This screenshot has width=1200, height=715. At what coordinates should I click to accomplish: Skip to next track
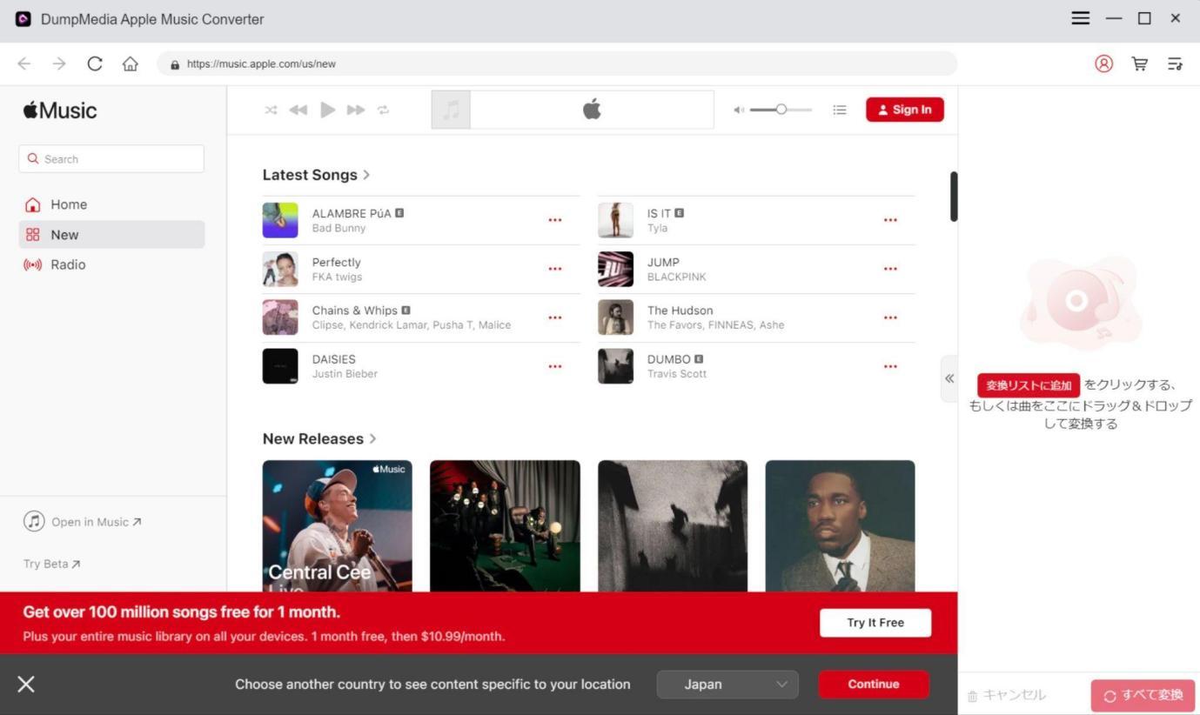tap(356, 110)
